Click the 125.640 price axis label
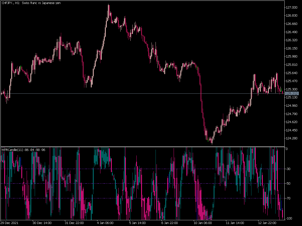 pos(292,73)
